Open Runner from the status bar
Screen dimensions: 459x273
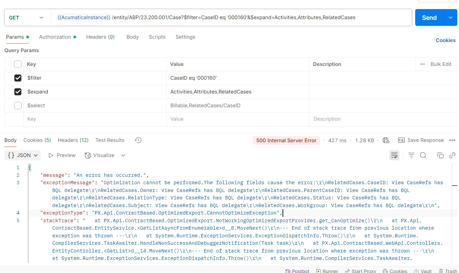tap(327, 271)
